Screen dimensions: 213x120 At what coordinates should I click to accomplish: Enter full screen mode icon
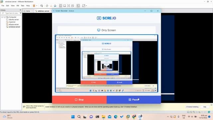coord(69,6)
